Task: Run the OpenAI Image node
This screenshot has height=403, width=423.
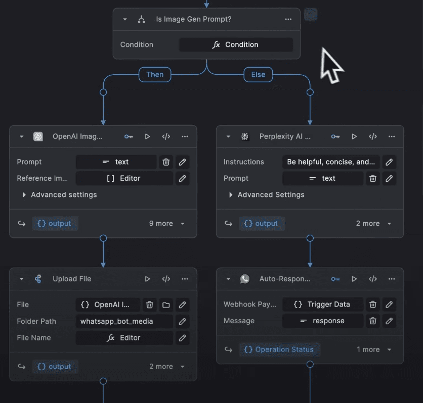Action: click(147, 136)
